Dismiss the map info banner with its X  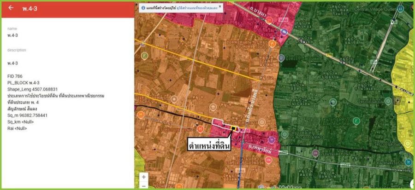220,6
